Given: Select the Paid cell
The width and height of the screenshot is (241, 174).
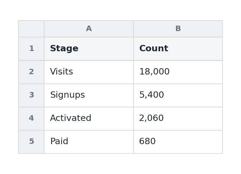Looking at the screenshot, I should 89,142.
